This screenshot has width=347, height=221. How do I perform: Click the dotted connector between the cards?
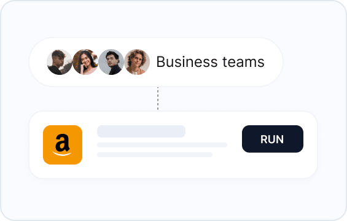click(x=158, y=99)
